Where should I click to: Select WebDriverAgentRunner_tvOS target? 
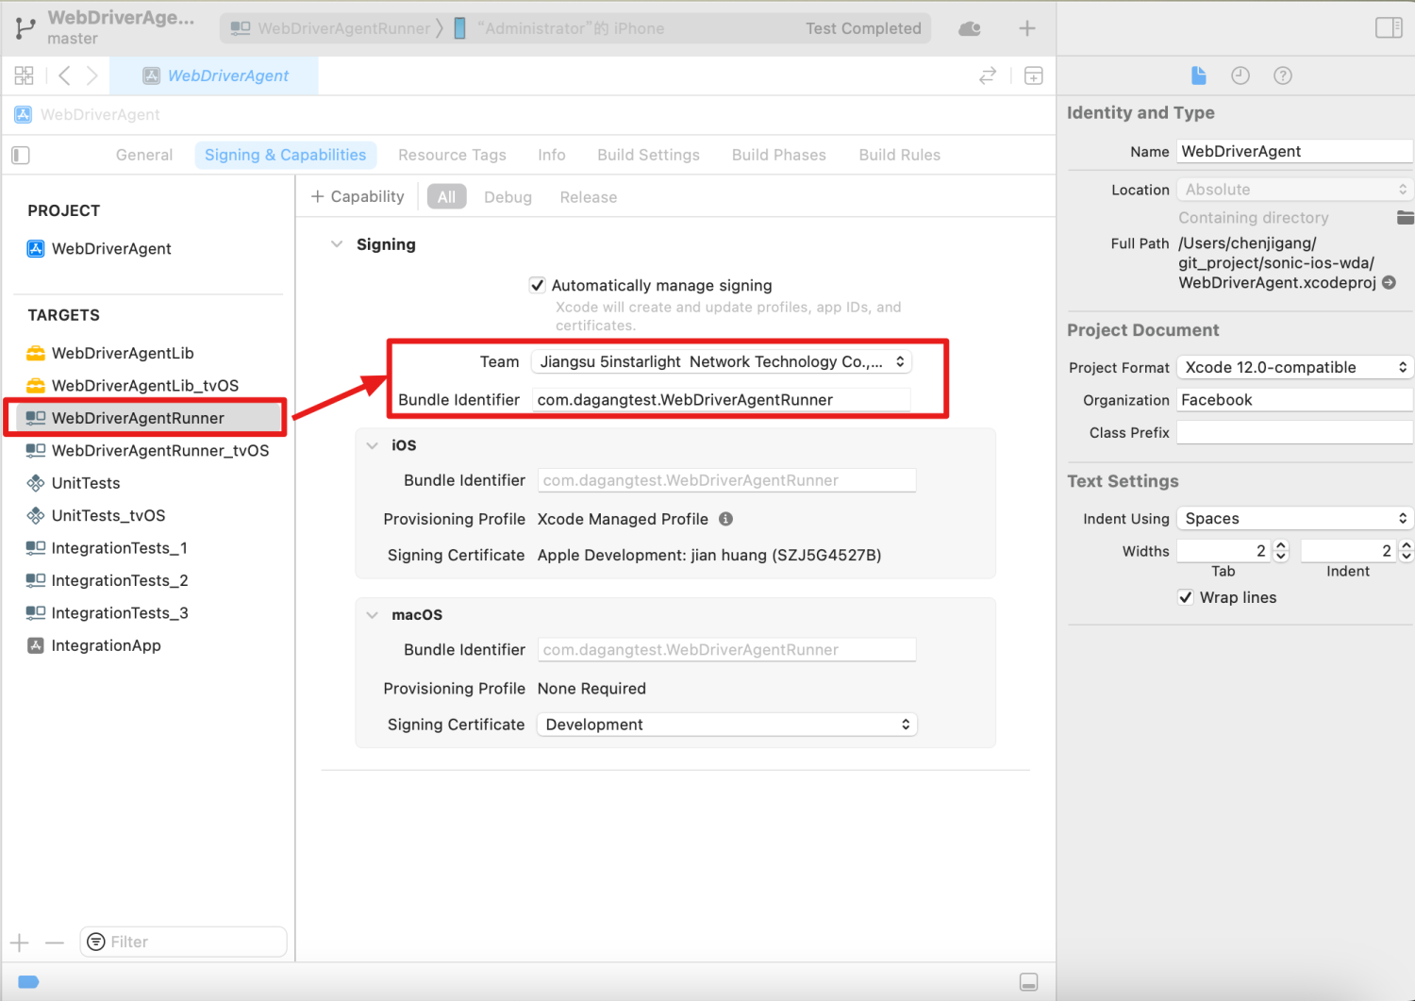click(x=148, y=450)
